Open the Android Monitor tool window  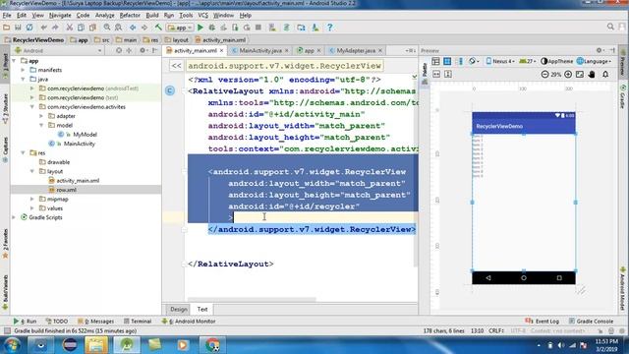click(189, 322)
